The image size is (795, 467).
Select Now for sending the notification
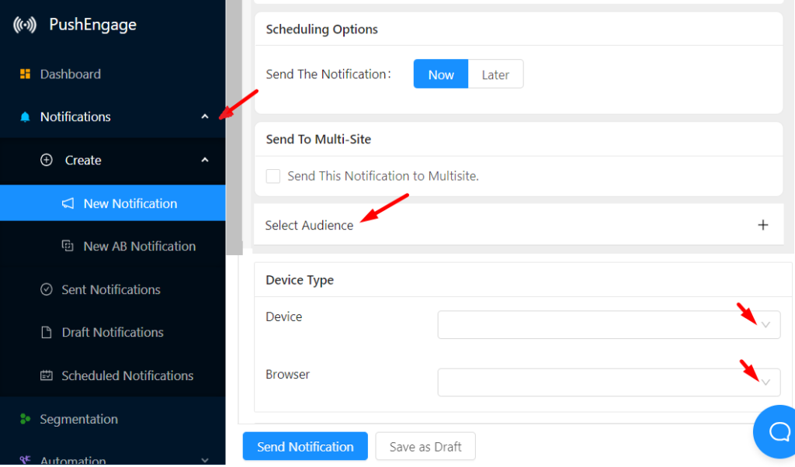coord(441,74)
